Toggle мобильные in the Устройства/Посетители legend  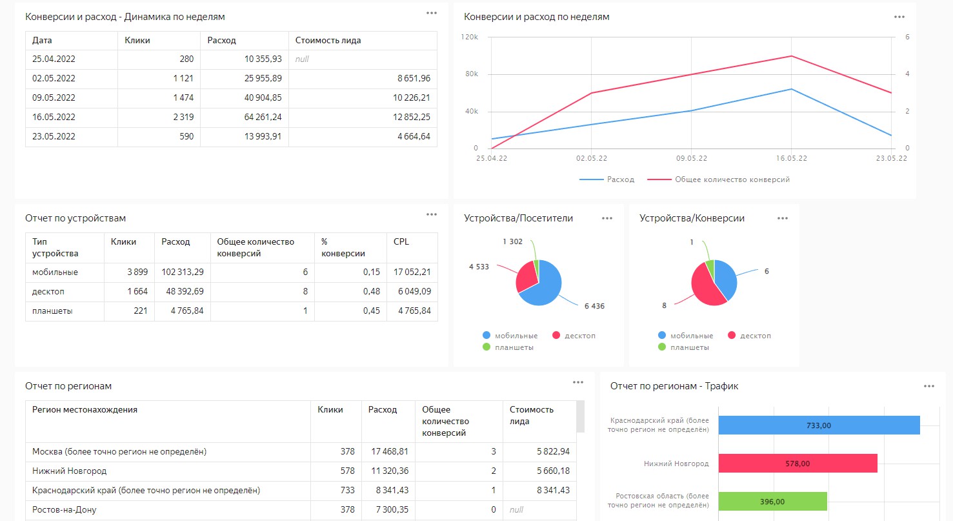pyautogui.click(x=510, y=336)
